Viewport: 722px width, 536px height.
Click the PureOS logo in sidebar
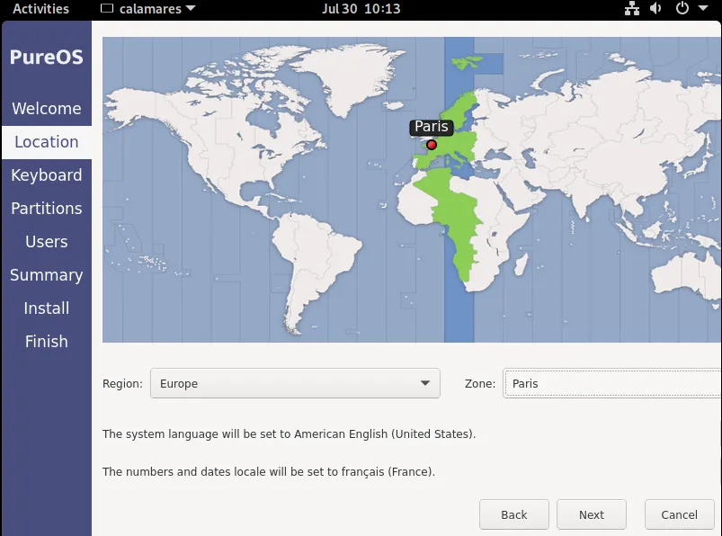click(x=46, y=58)
